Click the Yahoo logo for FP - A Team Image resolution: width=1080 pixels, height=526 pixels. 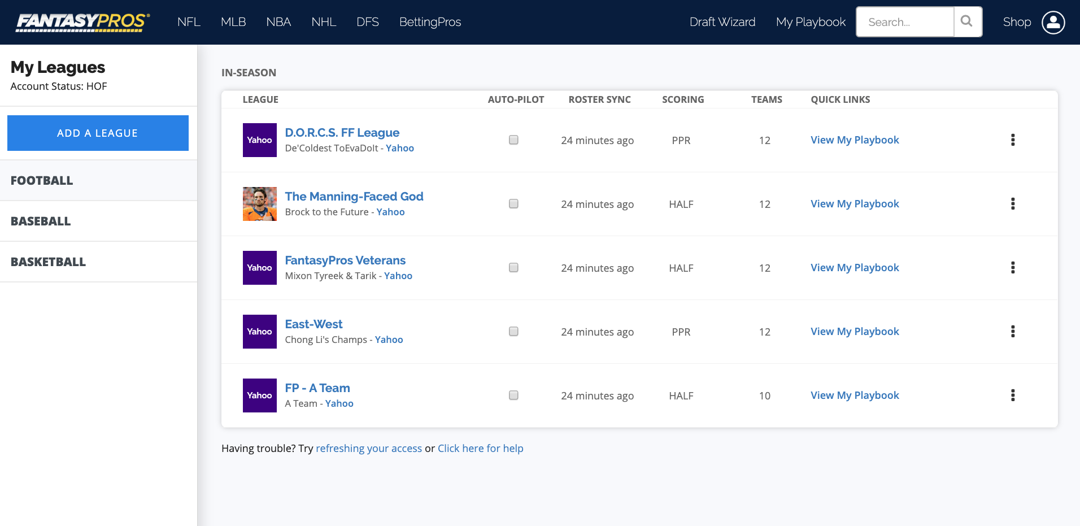(260, 395)
